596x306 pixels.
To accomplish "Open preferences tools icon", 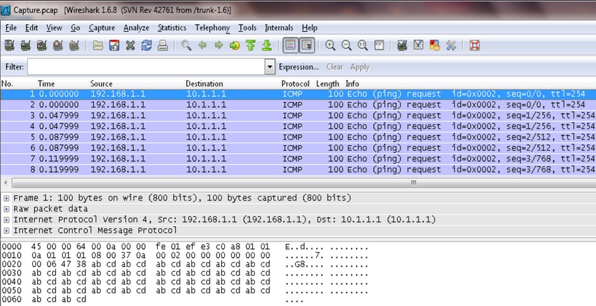I will coord(451,46).
